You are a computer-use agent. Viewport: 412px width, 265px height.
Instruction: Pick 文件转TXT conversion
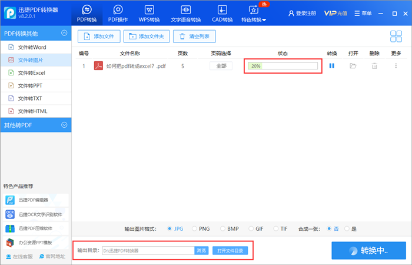tap(36, 98)
